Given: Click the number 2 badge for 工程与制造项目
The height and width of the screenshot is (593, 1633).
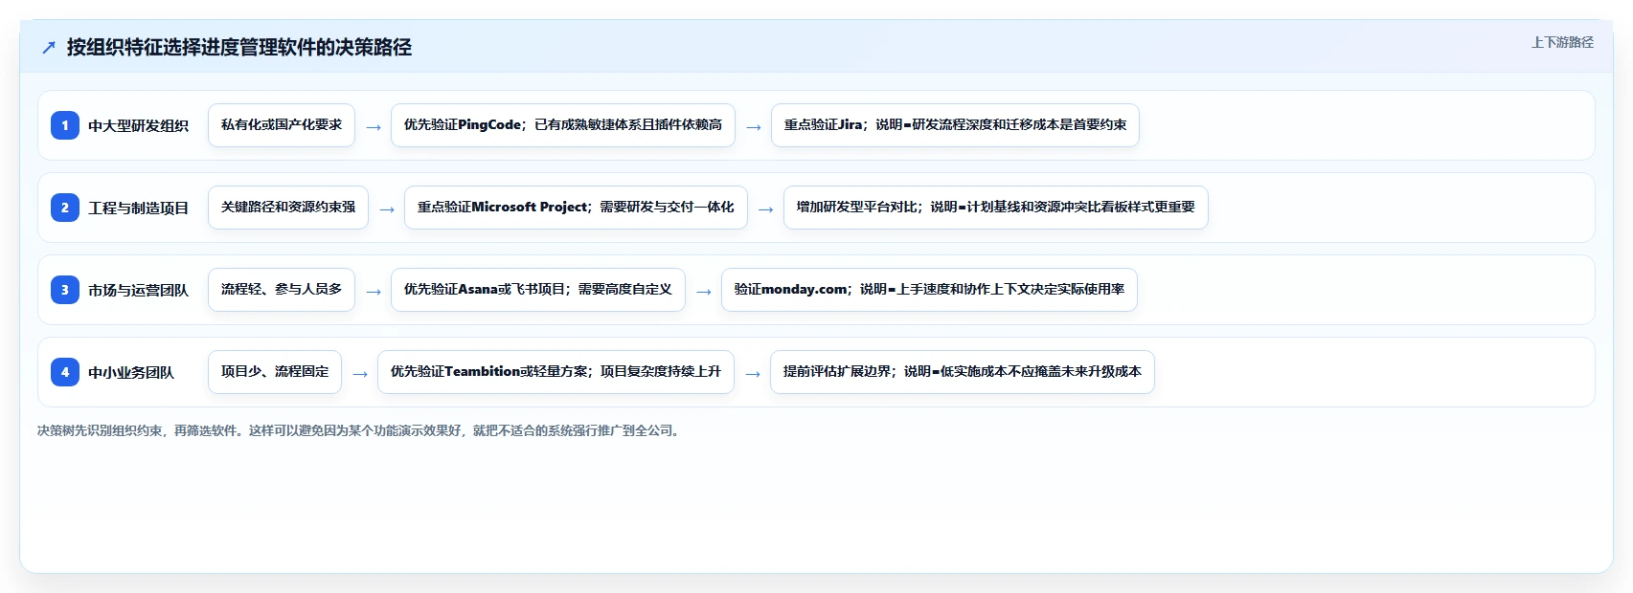Looking at the screenshot, I should (65, 208).
